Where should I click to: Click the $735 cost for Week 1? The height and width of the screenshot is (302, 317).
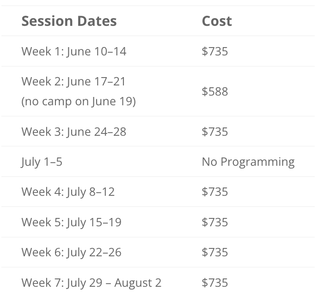[x=215, y=51]
